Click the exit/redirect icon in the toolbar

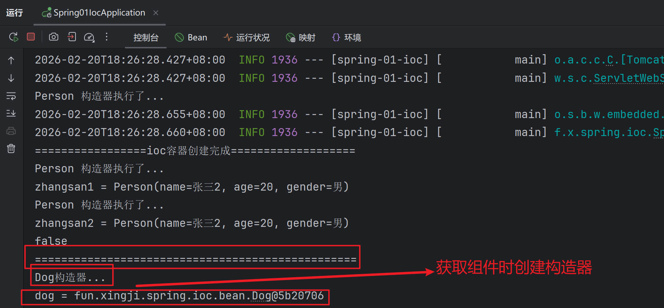(x=72, y=37)
